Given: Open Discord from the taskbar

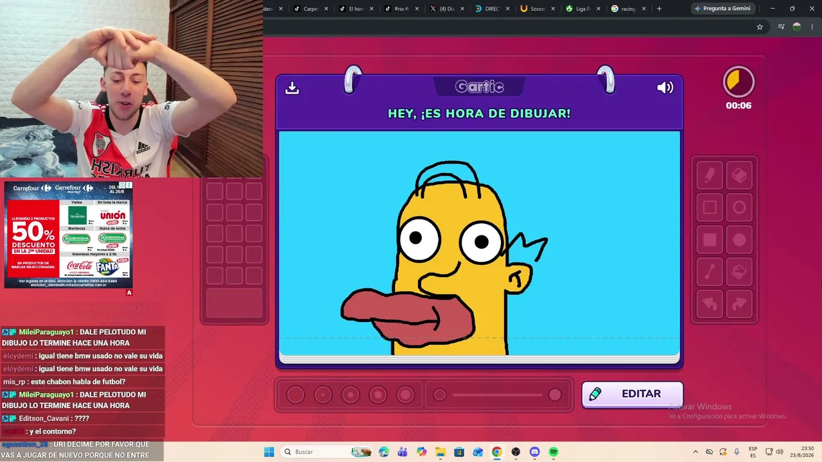Looking at the screenshot, I should pyautogui.click(x=534, y=452).
